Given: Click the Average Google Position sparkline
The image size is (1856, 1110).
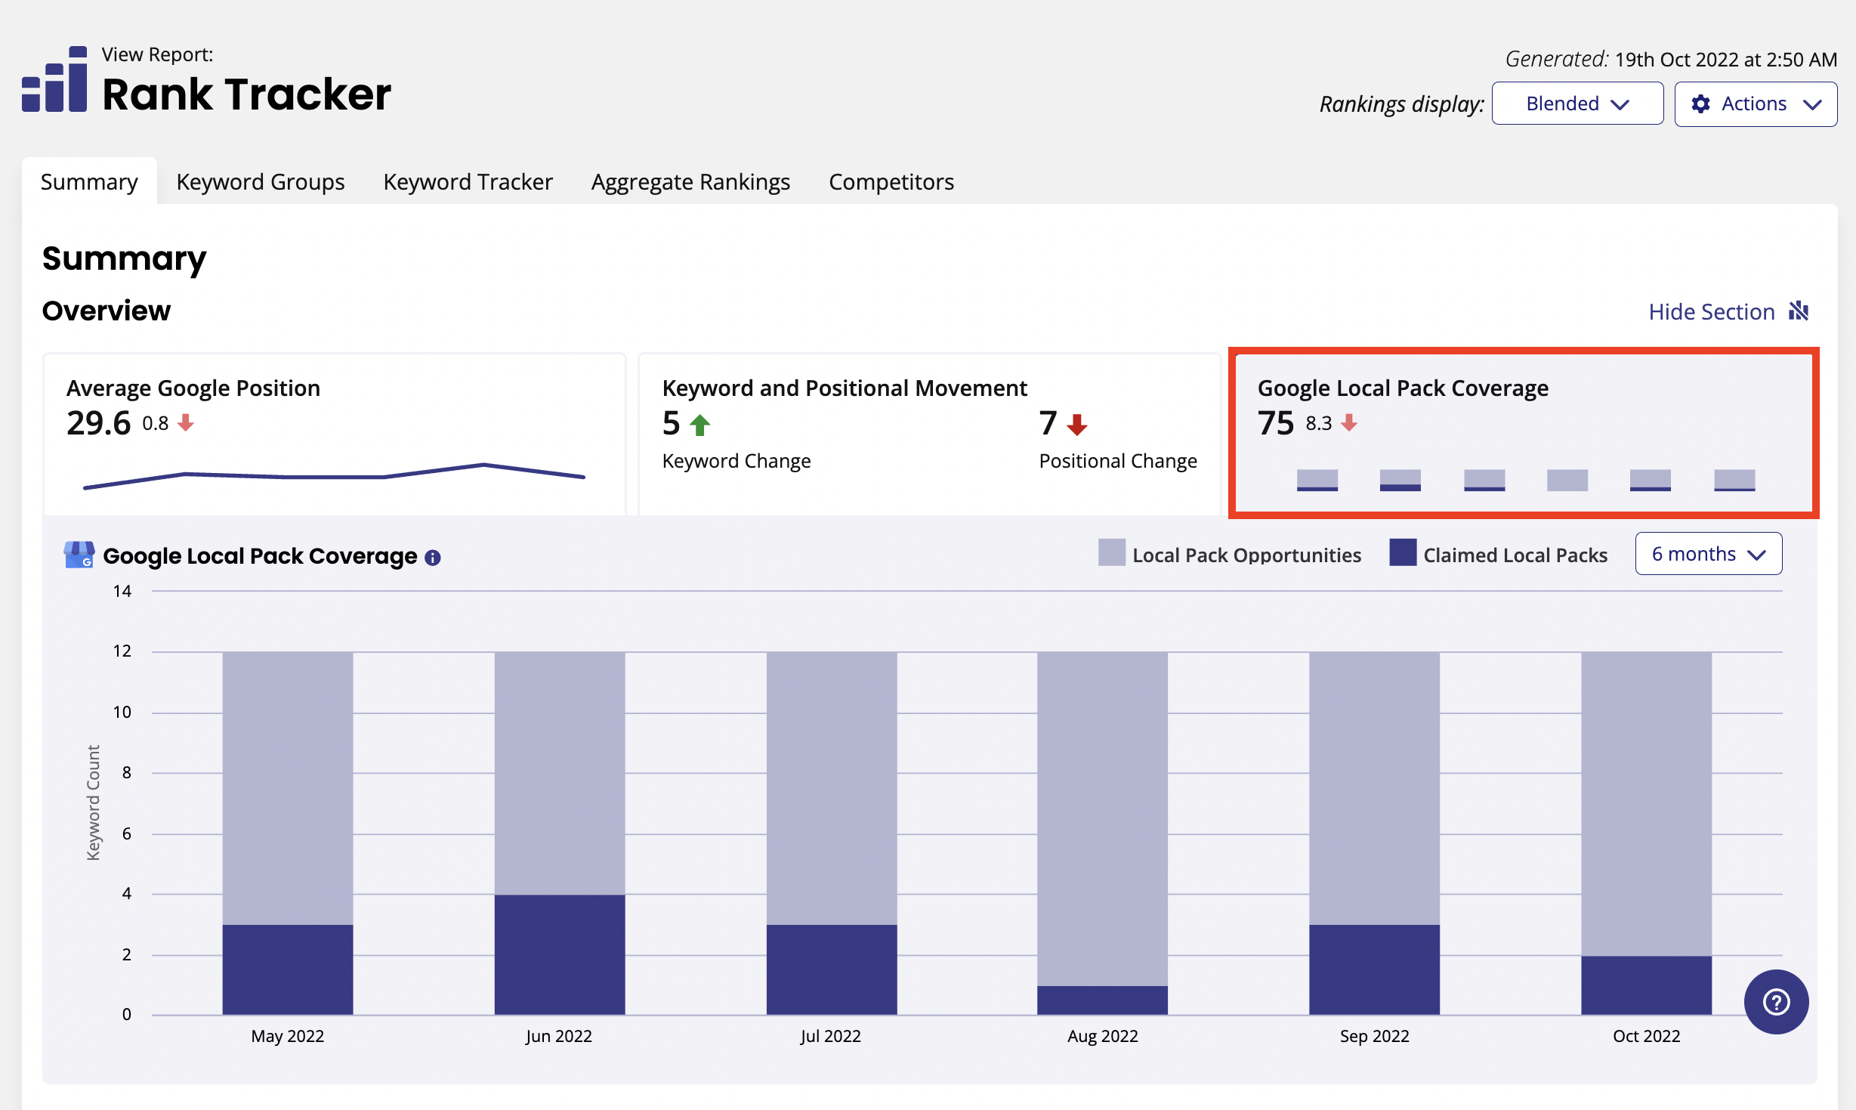Looking at the screenshot, I should coord(334,476).
